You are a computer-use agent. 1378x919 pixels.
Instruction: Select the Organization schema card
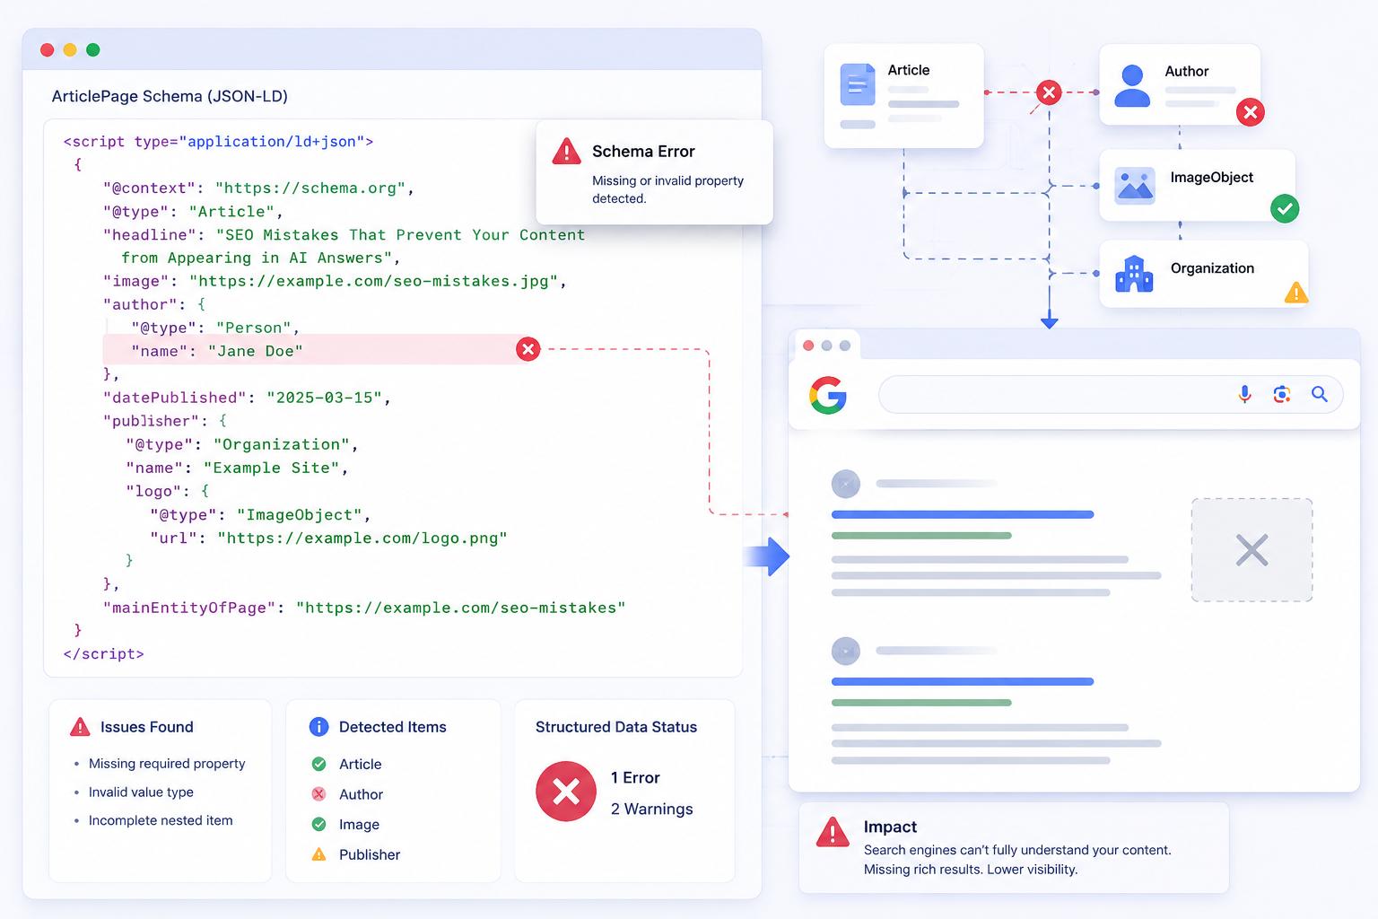[x=1203, y=274]
